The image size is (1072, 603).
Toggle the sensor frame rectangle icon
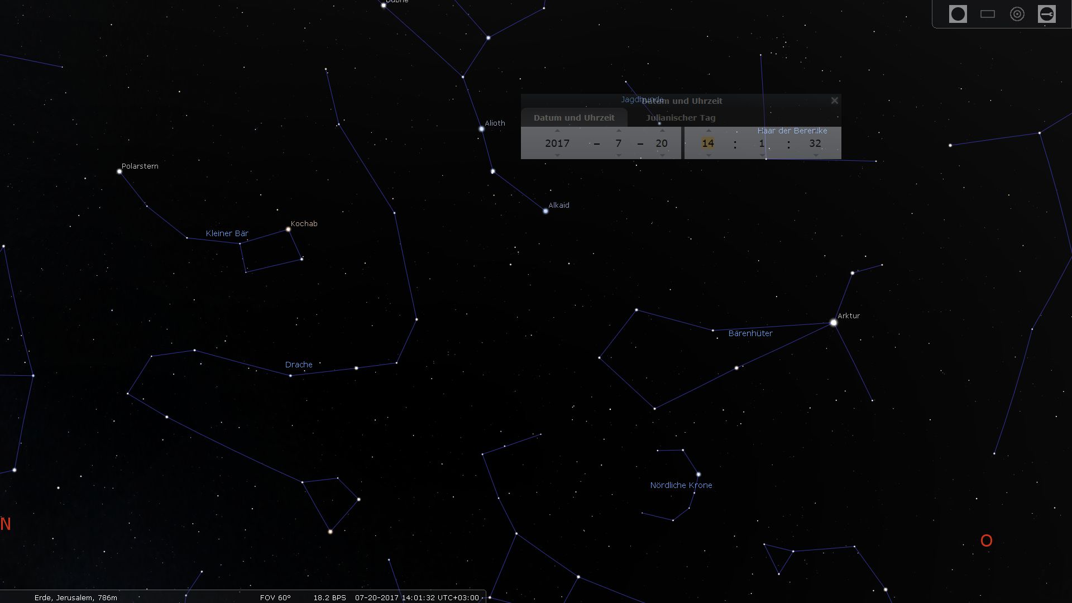click(x=987, y=14)
